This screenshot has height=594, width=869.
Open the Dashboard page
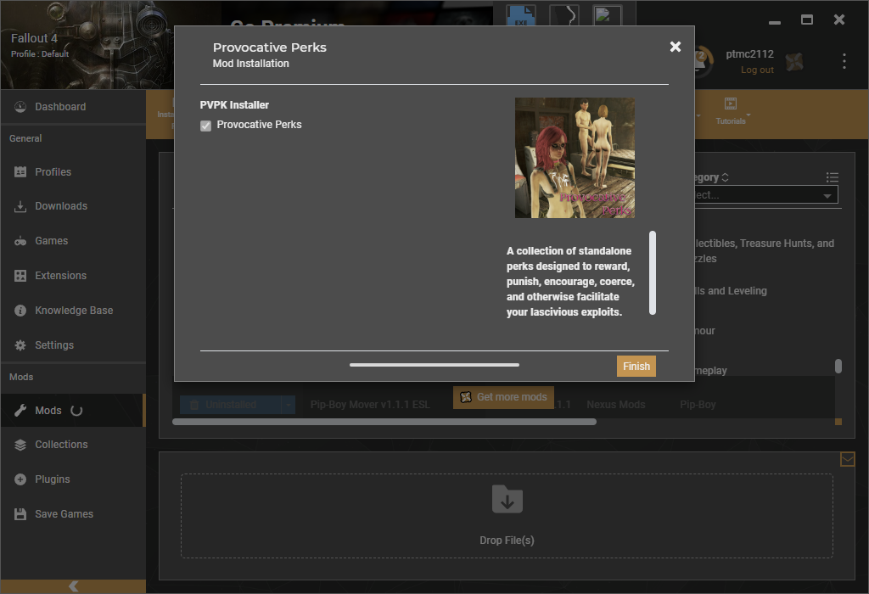(x=73, y=106)
